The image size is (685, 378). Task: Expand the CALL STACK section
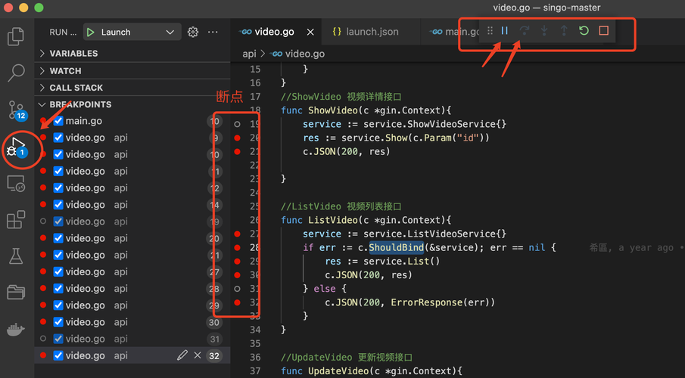tap(132, 88)
